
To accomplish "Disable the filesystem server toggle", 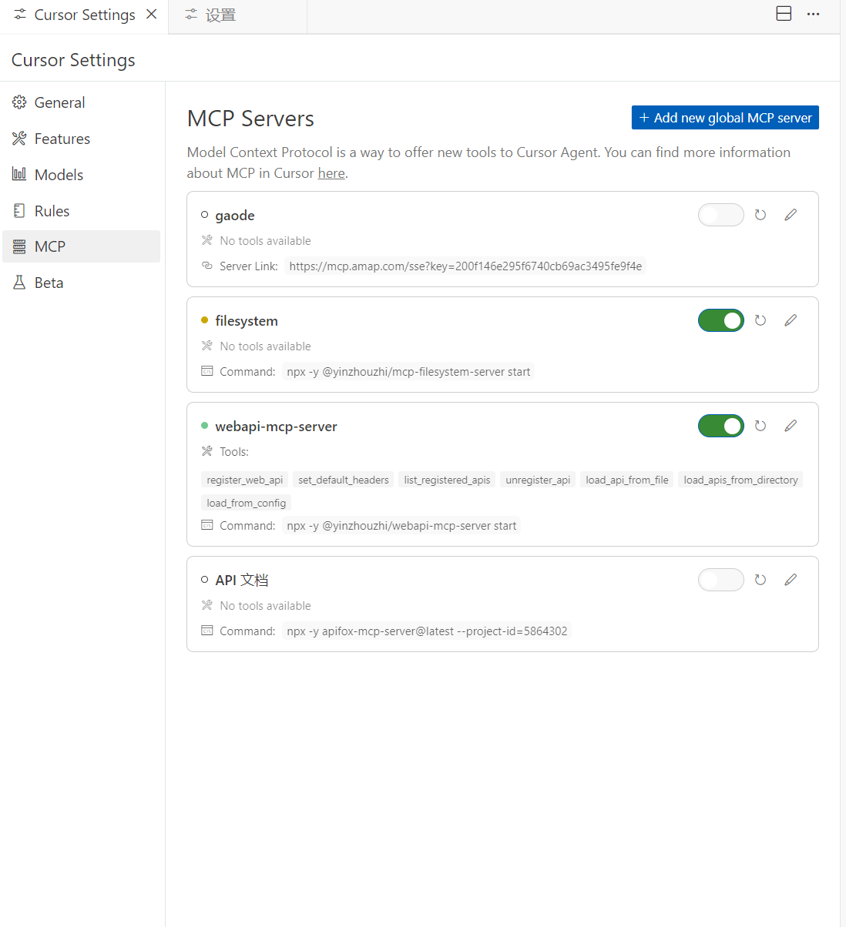I will coord(721,320).
